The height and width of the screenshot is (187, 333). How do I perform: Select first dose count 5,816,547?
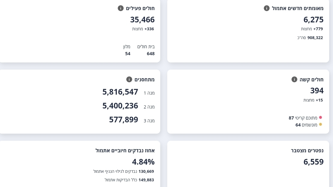point(120,92)
